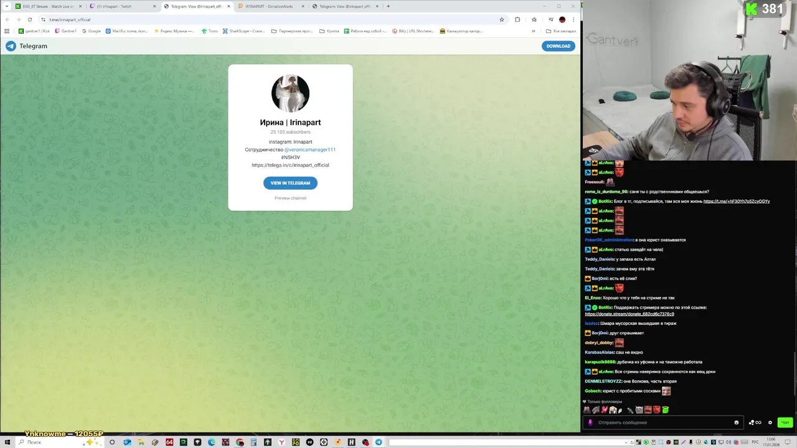797x448 pixels.
Task: Switch to the last Telegram View tab
Action: pos(344,6)
